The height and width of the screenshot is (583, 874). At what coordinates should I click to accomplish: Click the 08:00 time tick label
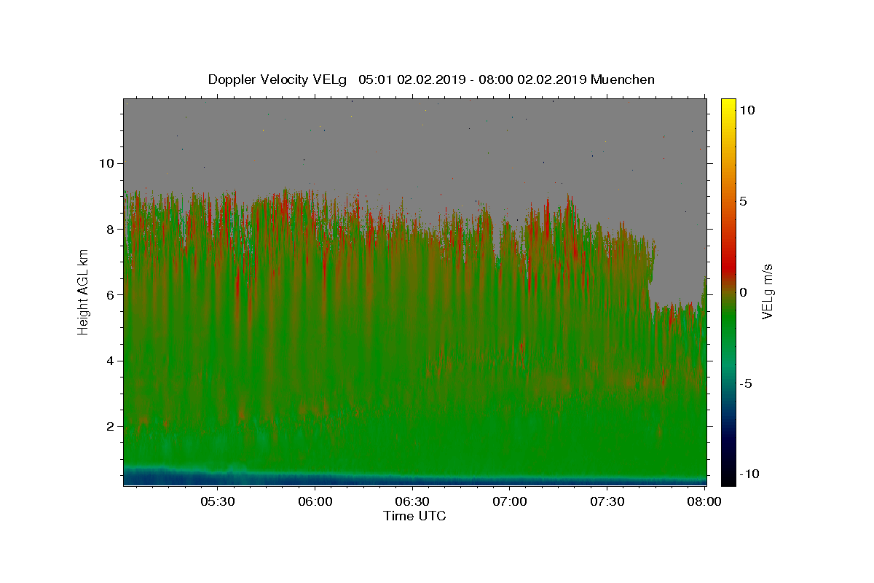point(704,502)
